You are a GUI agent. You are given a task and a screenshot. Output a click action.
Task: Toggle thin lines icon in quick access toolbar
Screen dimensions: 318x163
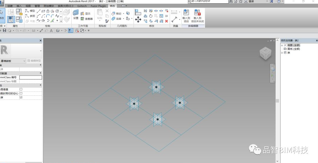tap(70, 31)
